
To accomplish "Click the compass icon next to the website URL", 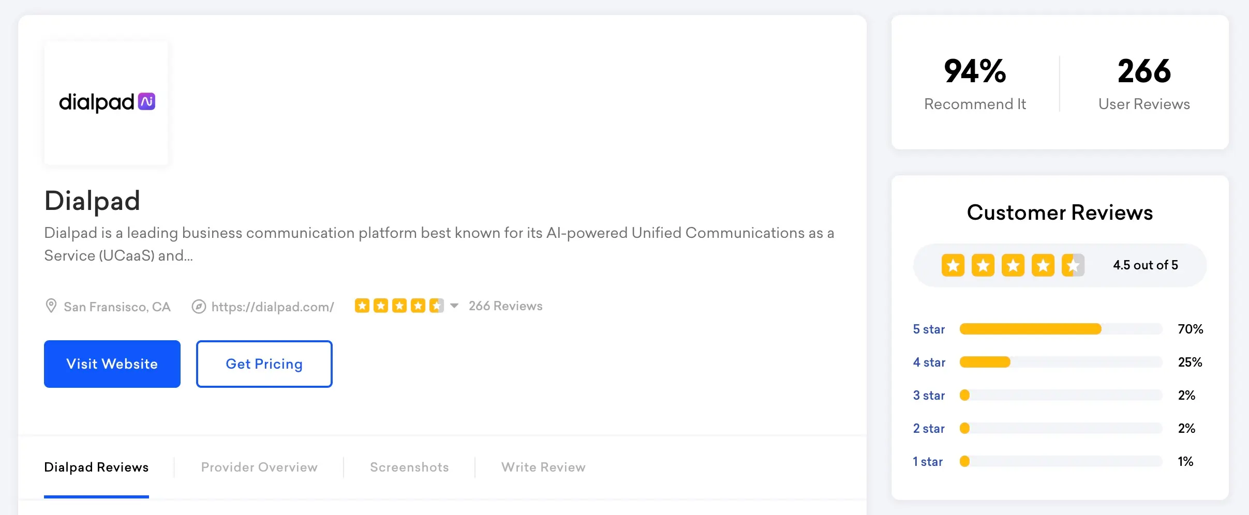I will point(199,306).
